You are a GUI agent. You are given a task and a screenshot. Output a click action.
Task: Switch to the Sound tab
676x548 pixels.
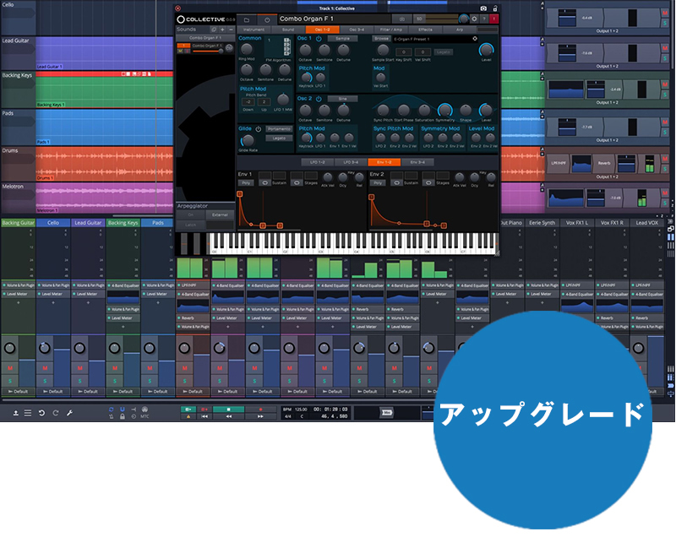click(288, 30)
